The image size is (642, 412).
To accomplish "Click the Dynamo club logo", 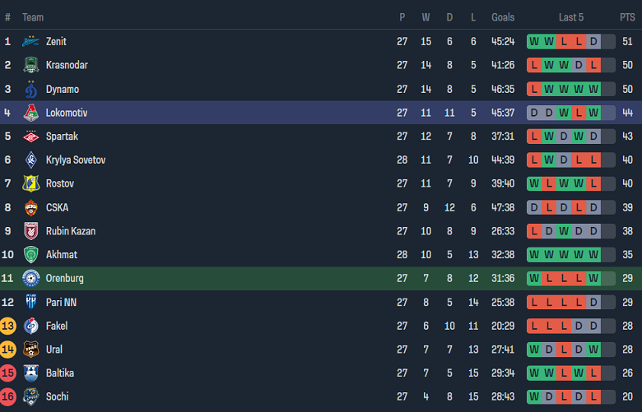I will [x=31, y=89].
